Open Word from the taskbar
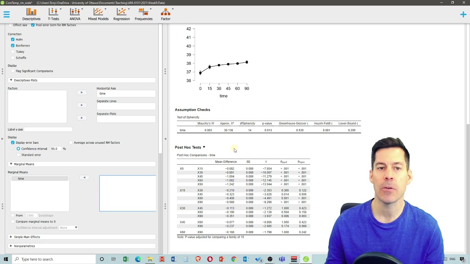This screenshot has width=470, height=264. point(174,259)
